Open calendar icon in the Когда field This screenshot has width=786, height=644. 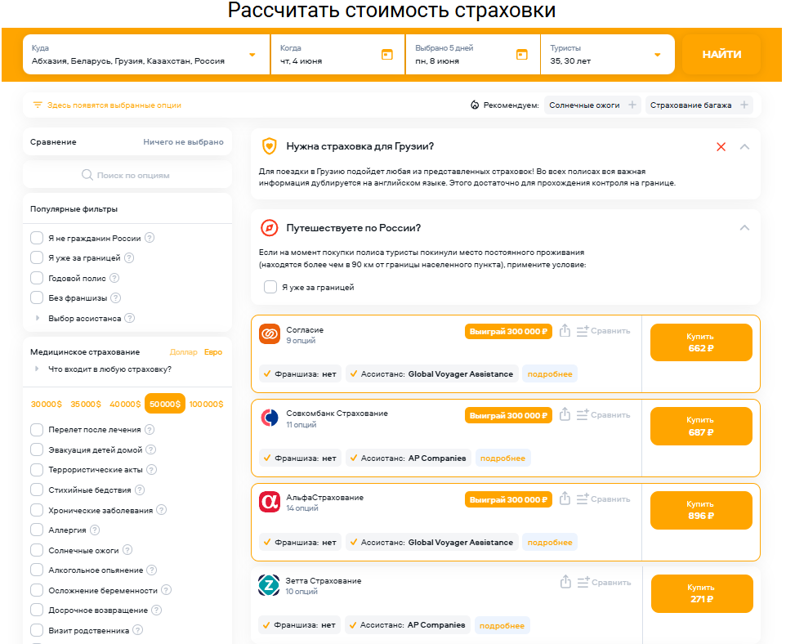pyautogui.click(x=386, y=54)
